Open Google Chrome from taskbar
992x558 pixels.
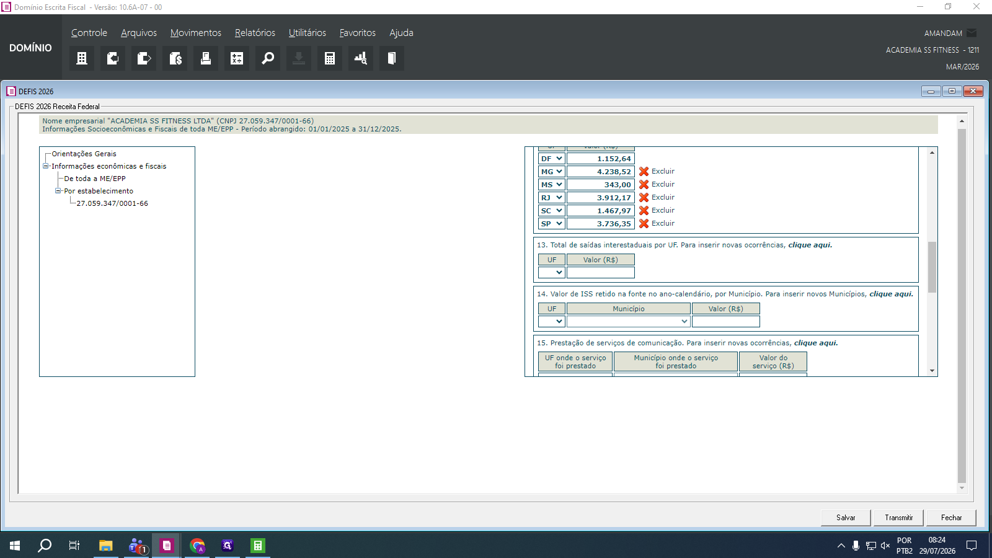point(197,546)
